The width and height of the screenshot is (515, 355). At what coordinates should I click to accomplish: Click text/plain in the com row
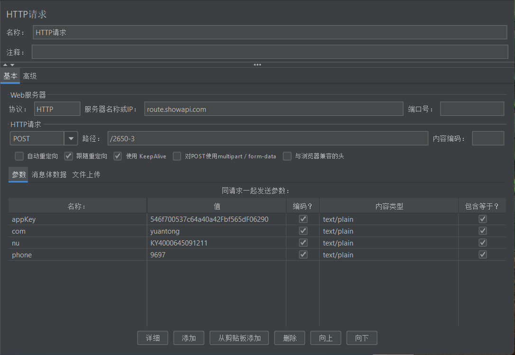[x=338, y=231]
